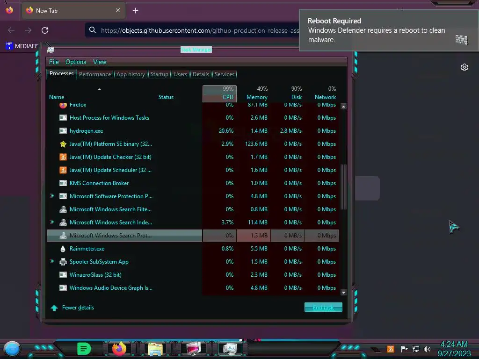Screen dimensions: 479x359
Task: Open the Options menu in Task Manager
Action: click(x=76, y=62)
